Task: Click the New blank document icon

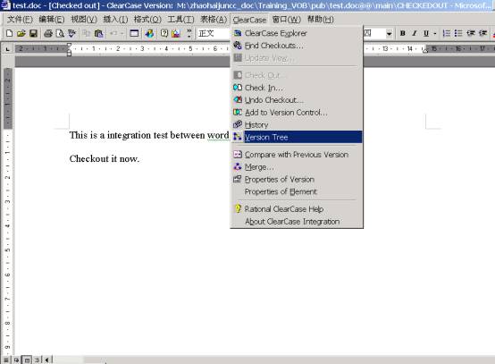Action: coord(9,33)
